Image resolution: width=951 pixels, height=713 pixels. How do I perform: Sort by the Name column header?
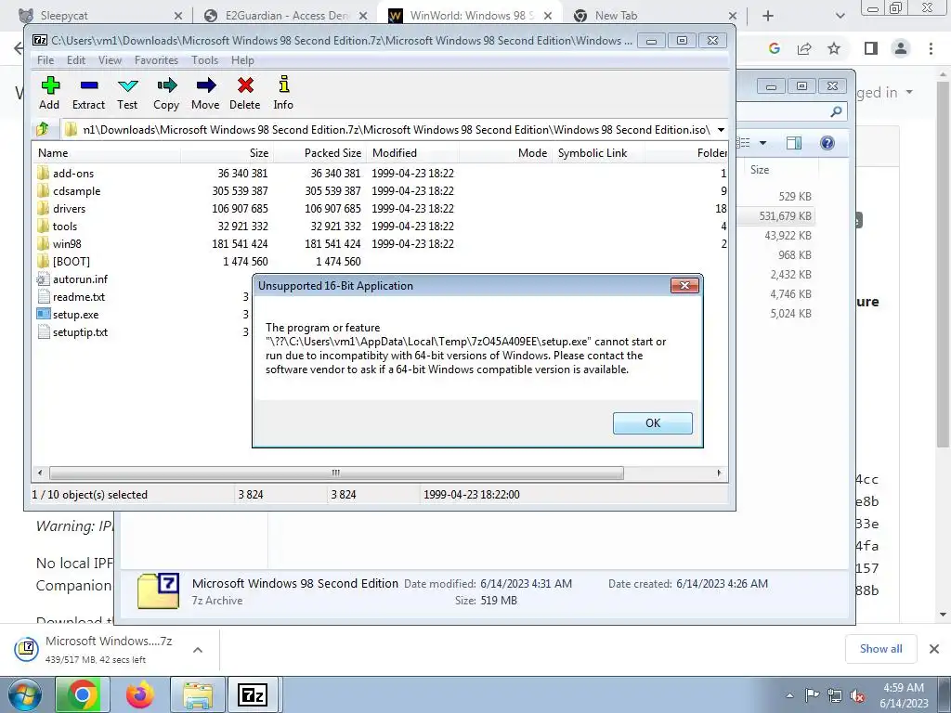coord(107,153)
